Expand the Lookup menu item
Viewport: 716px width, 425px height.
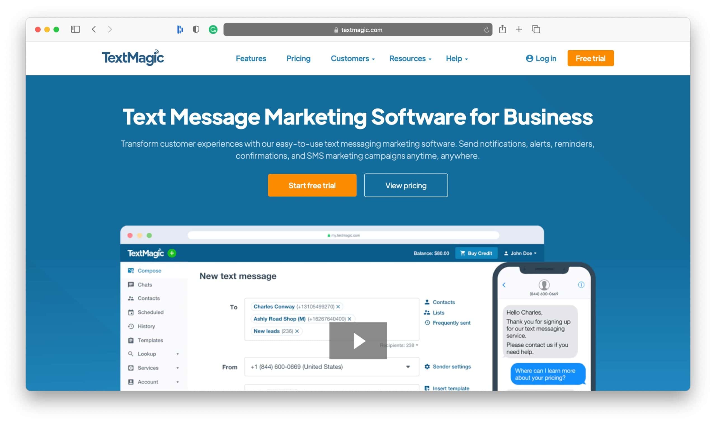coord(179,354)
